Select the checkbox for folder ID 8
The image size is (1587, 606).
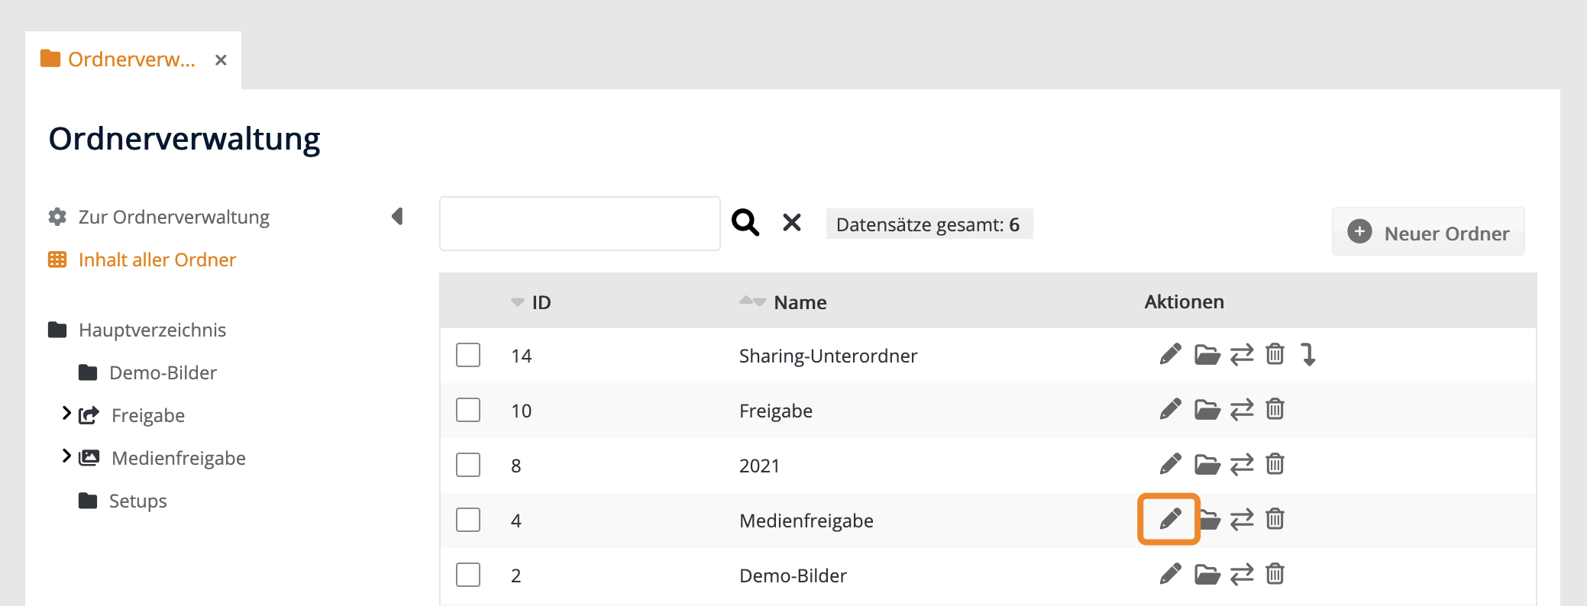(x=468, y=465)
